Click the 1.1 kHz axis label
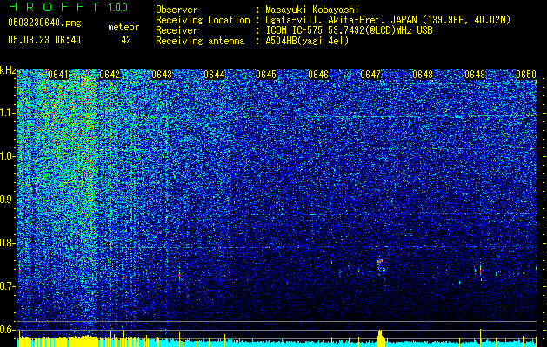Screen dimensions: 547x347 [x=8, y=113]
